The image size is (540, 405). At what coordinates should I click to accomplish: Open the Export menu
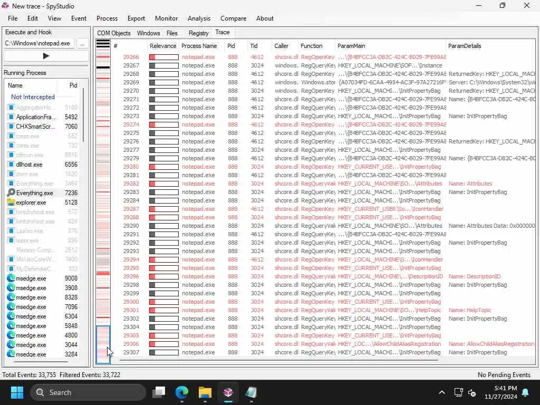[137, 18]
